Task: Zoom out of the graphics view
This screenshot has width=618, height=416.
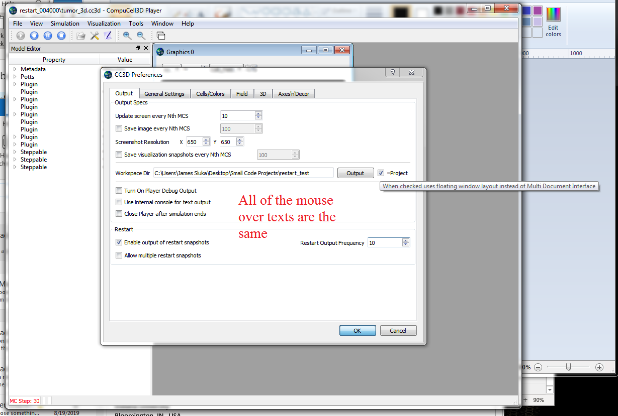Action: click(141, 35)
